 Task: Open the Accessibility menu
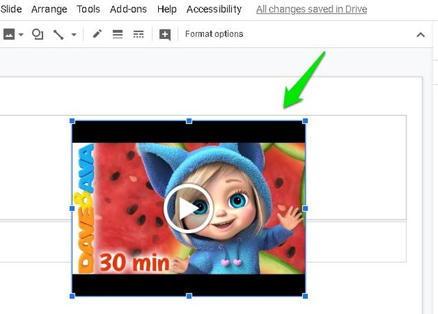pyautogui.click(x=214, y=9)
